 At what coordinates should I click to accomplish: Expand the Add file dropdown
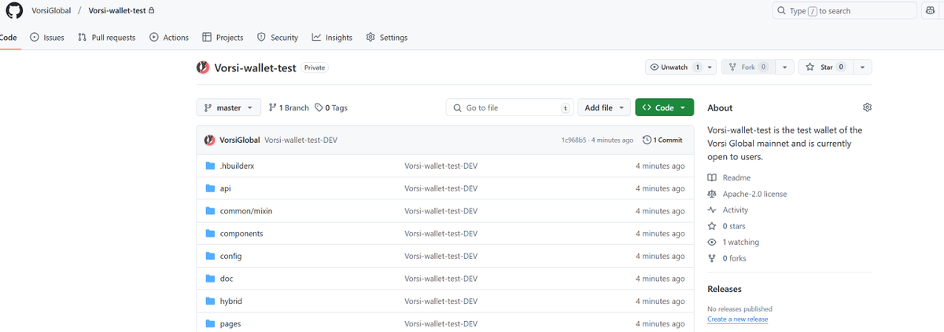[604, 108]
